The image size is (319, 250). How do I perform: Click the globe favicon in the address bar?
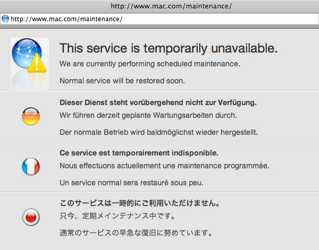5,19
